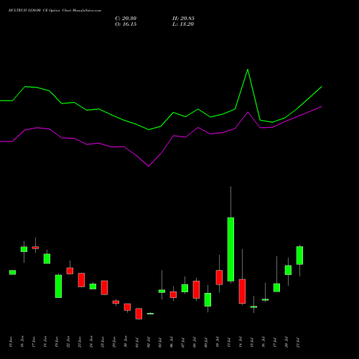Screen dimensions: 359x359
Task: Select the closing price C: 20.30
Action: point(126,19)
